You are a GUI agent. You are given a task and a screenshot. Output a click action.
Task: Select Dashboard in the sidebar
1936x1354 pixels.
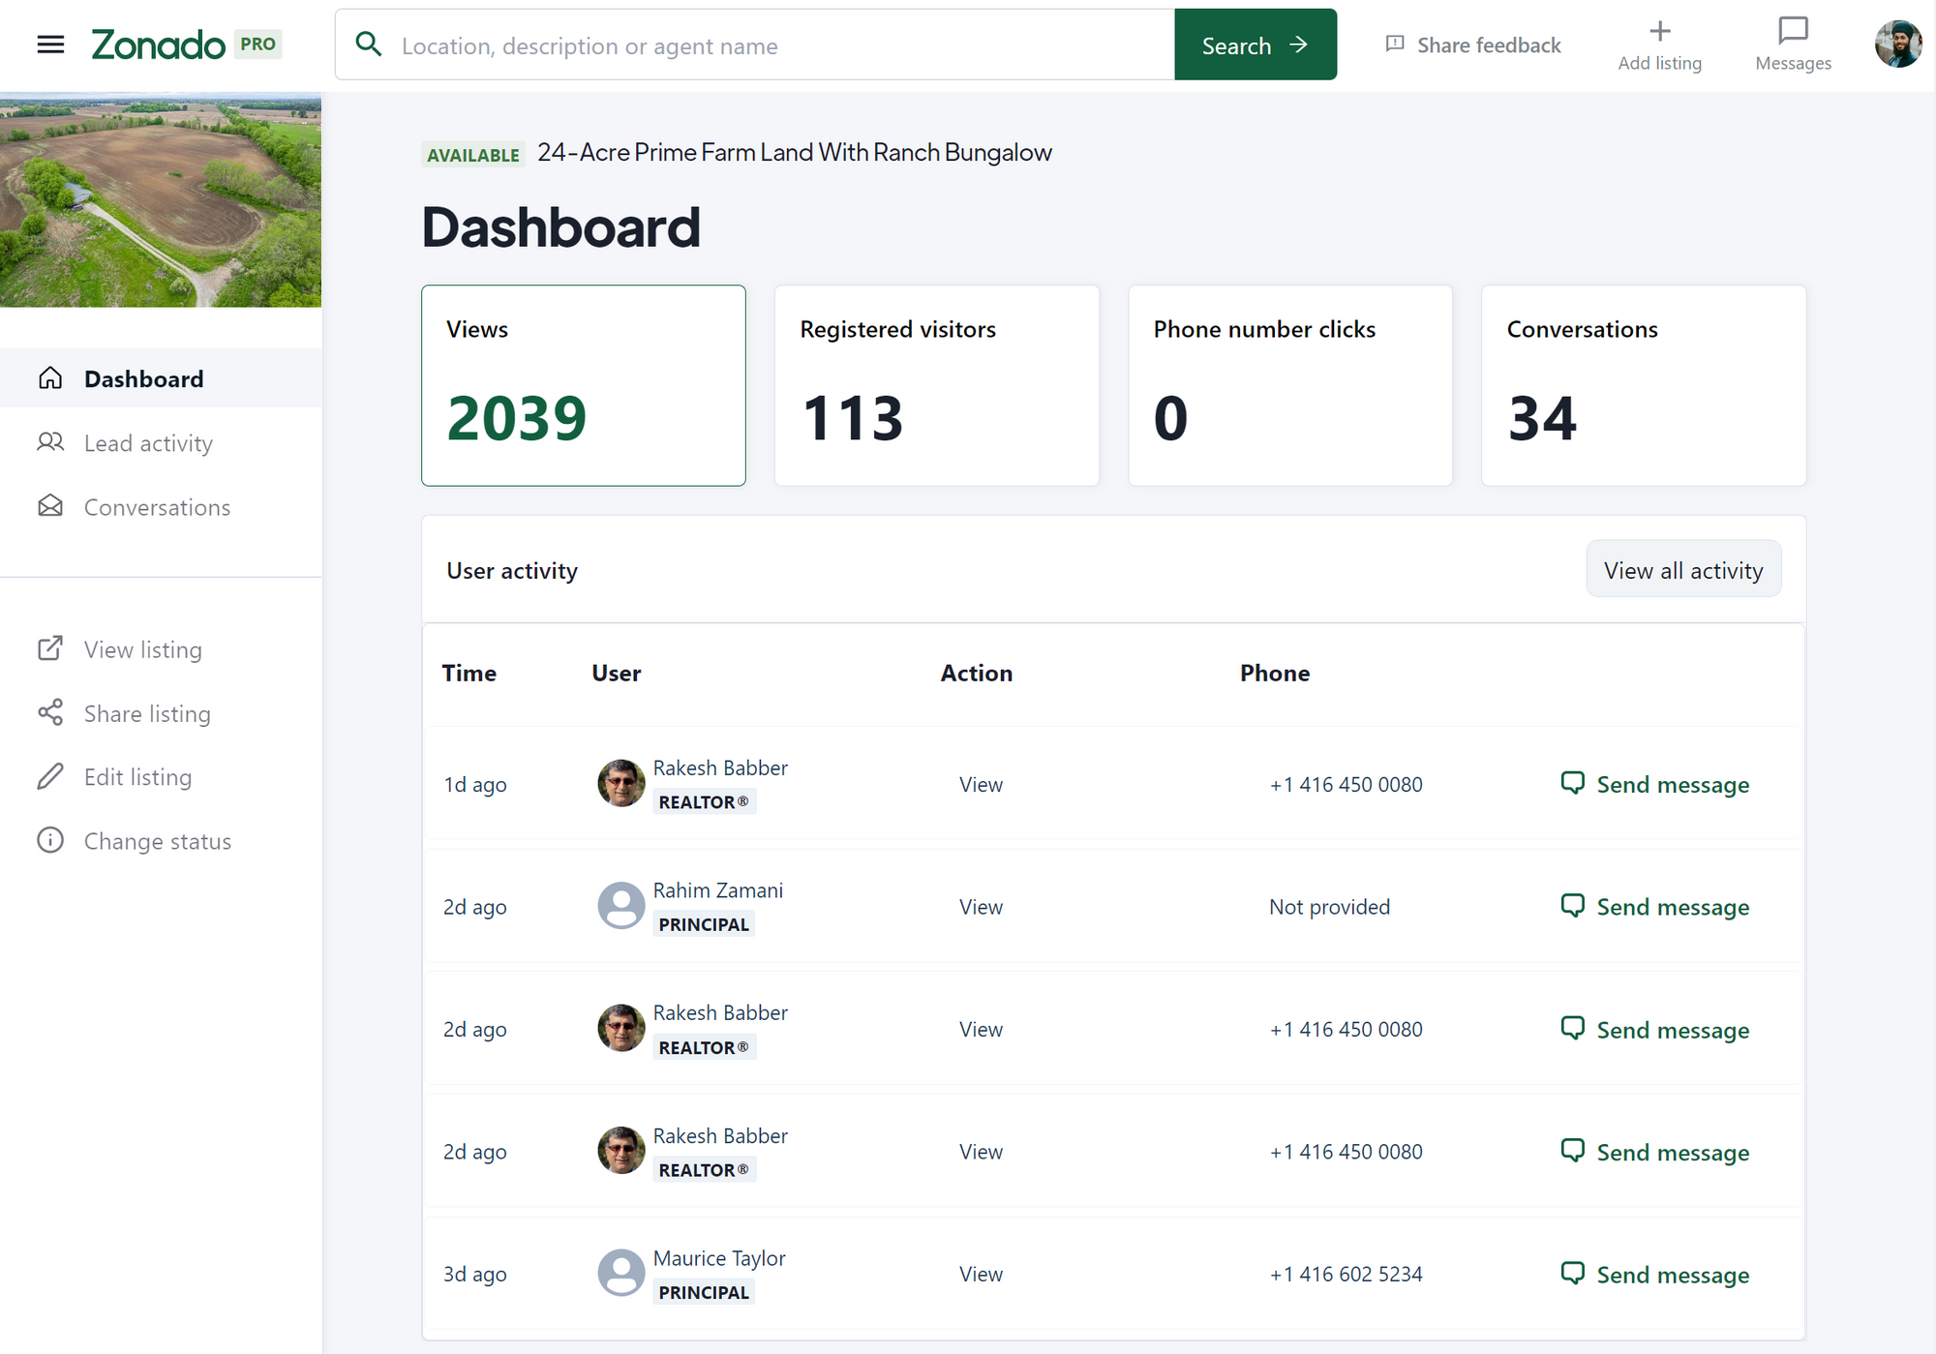(143, 379)
